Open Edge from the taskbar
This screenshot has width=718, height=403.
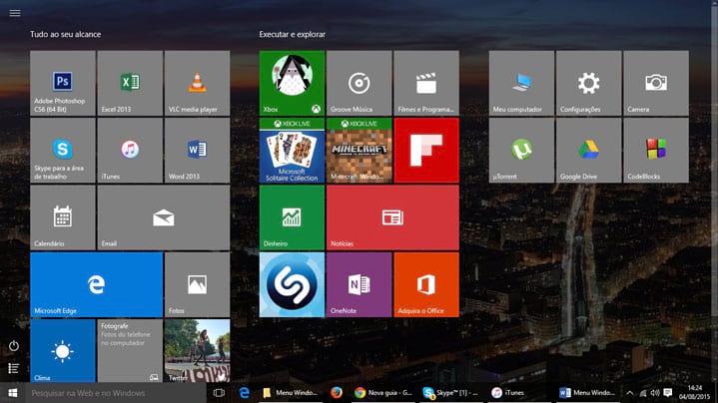tap(245, 393)
